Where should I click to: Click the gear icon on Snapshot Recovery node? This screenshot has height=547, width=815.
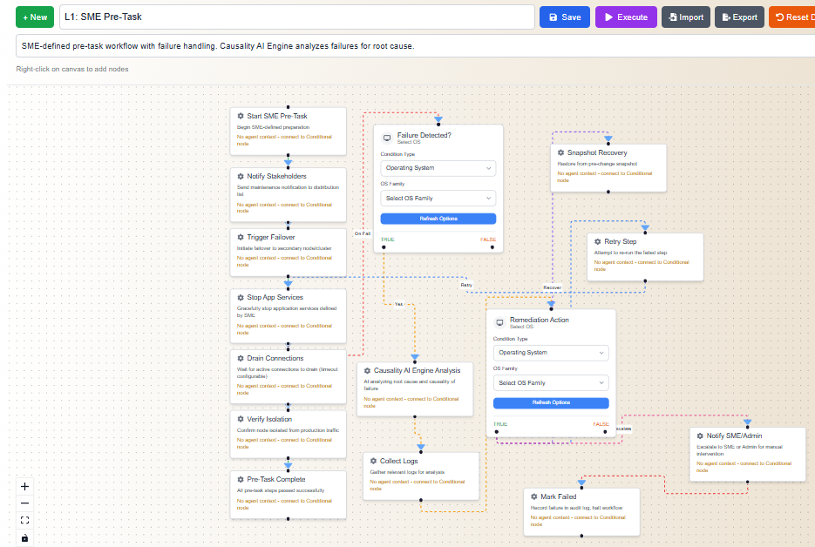coord(560,152)
